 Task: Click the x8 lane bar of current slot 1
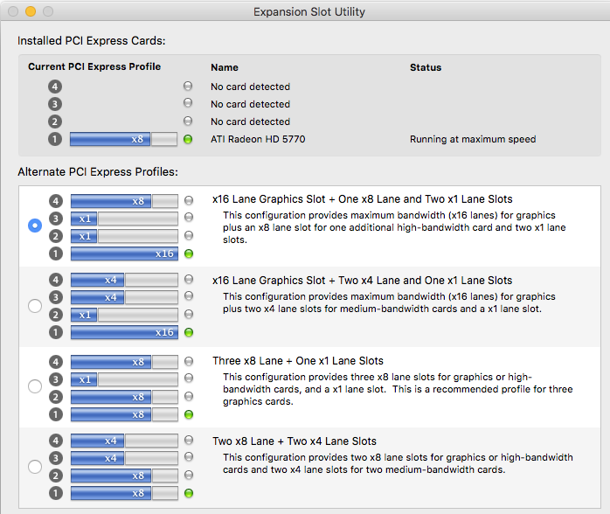coord(110,139)
